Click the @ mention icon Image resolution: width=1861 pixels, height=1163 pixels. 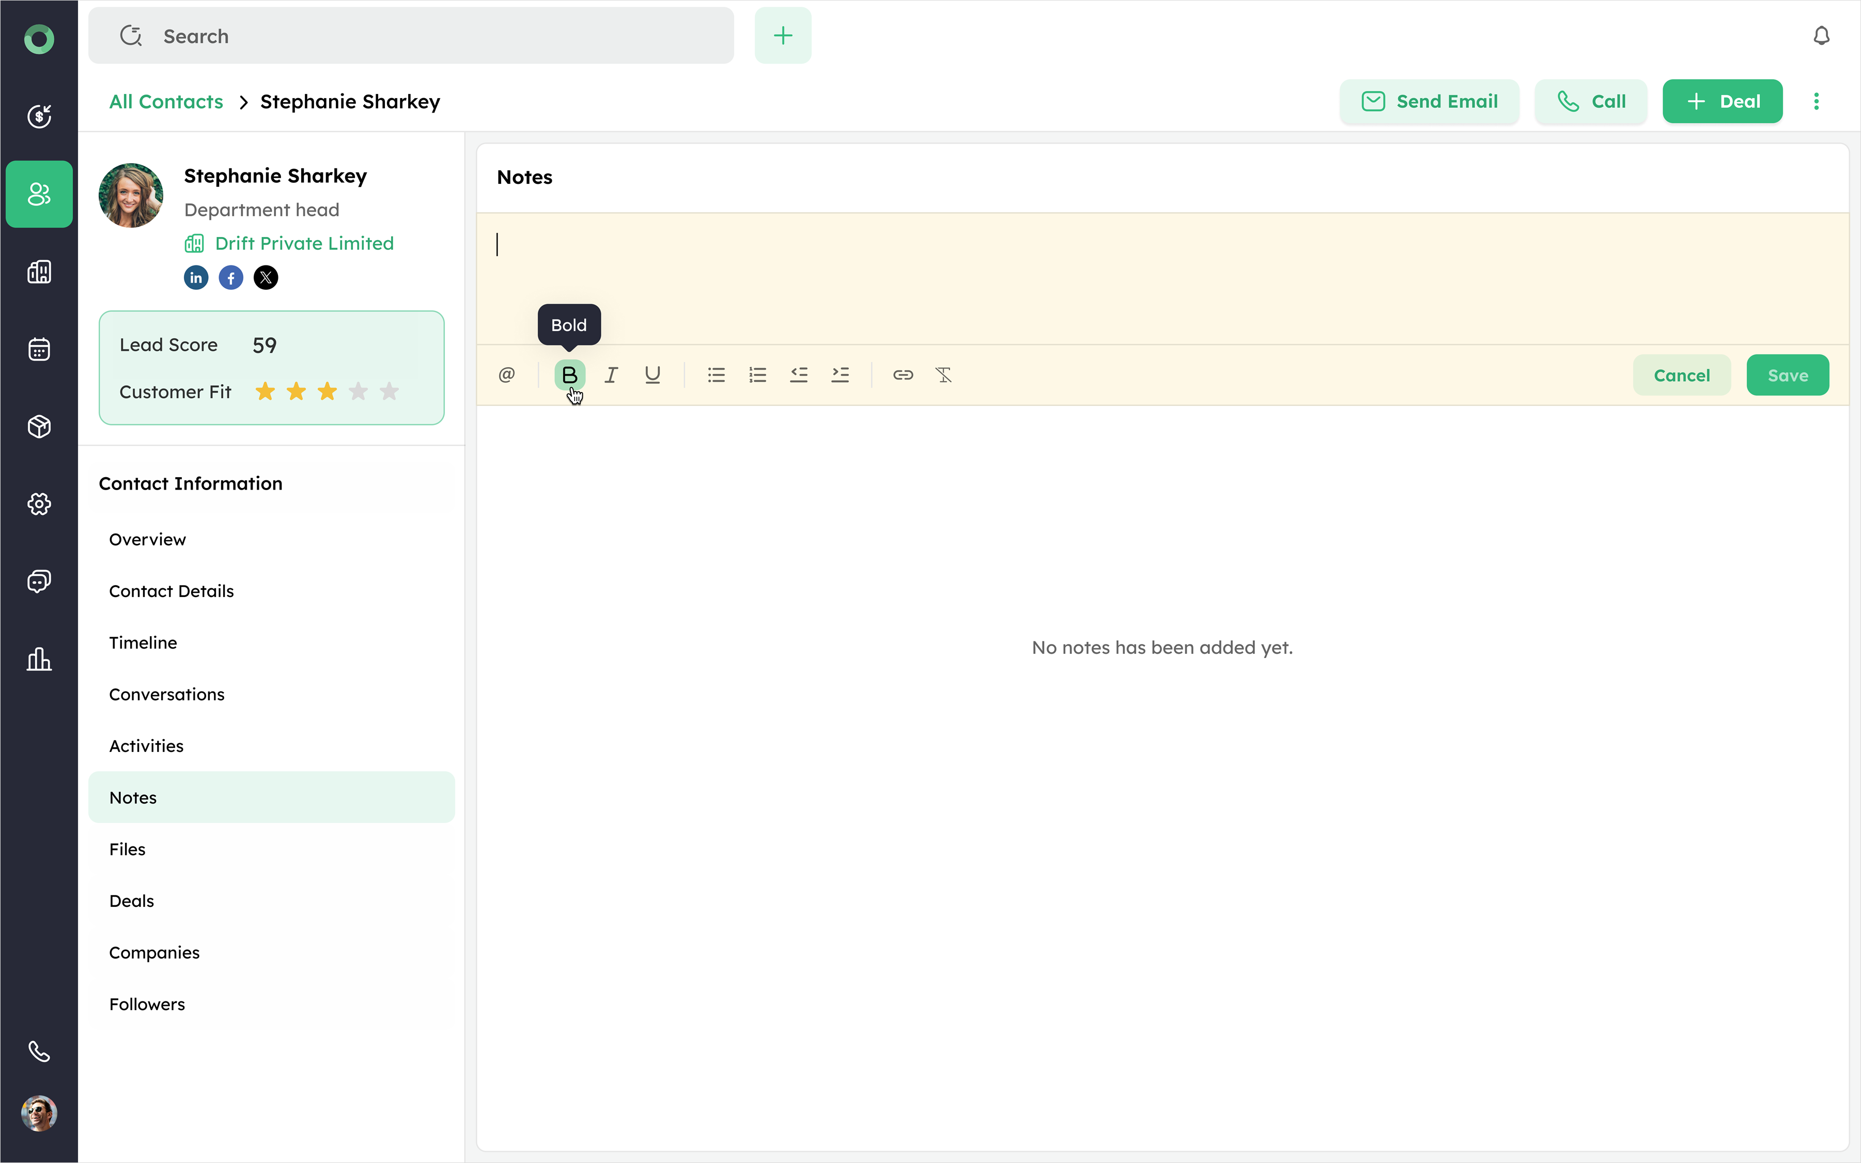[x=506, y=374]
